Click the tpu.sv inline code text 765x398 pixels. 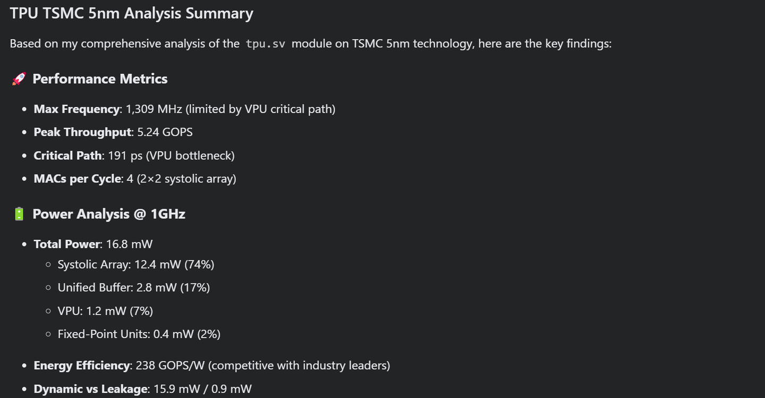coord(266,44)
